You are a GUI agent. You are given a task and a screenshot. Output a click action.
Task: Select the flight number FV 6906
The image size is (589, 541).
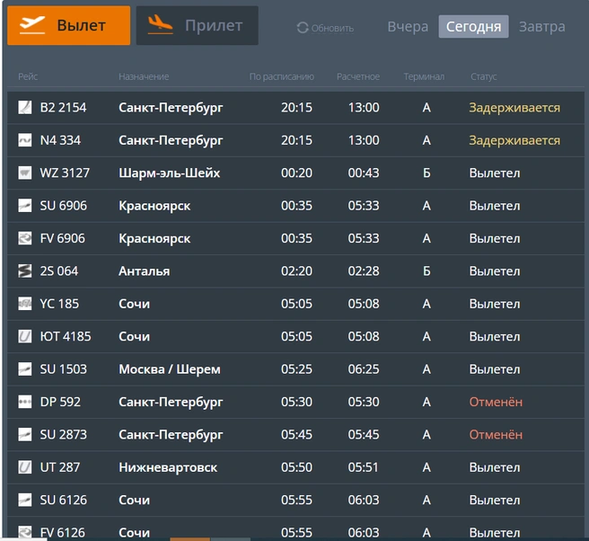click(62, 238)
